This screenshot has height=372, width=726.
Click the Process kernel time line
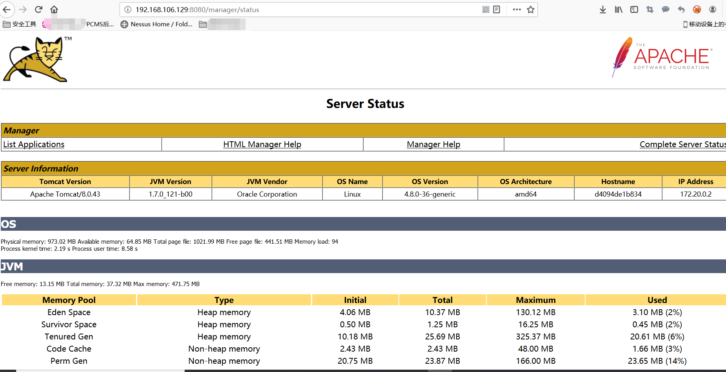[x=69, y=249]
